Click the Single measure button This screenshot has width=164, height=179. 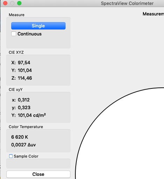(x=38, y=26)
